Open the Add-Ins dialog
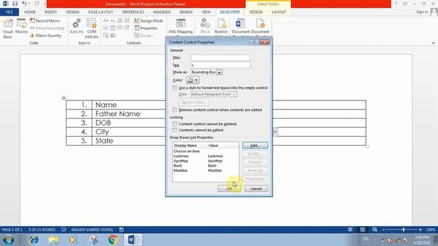The height and width of the screenshot is (246, 438). coord(77,26)
